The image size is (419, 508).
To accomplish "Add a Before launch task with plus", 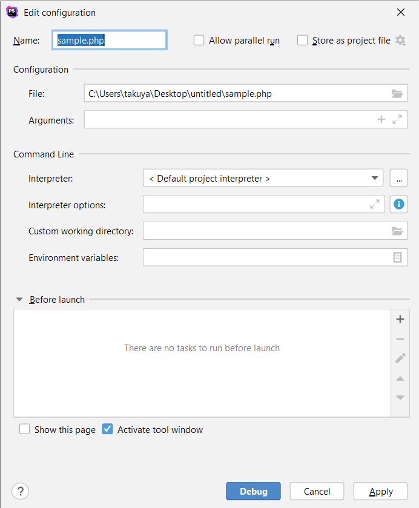I will pyautogui.click(x=400, y=319).
